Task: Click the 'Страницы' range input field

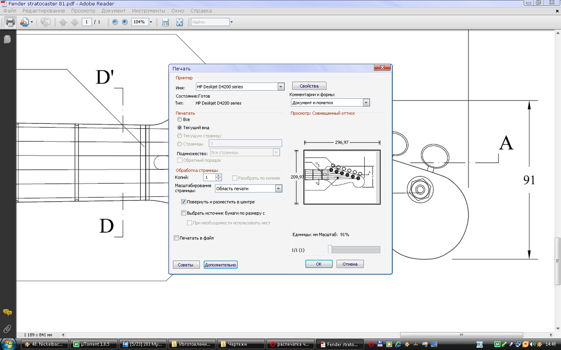Action: tap(245, 143)
